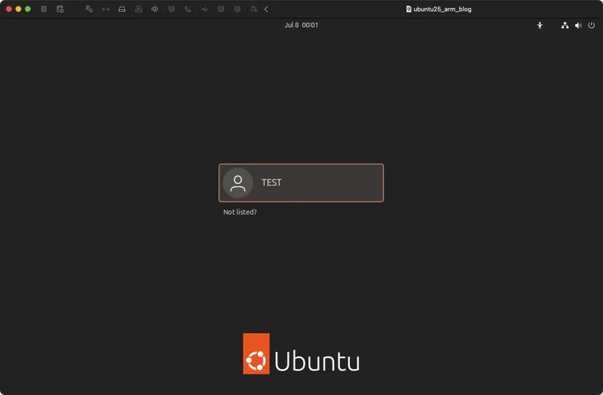This screenshot has width=603, height=395.
Task: Click the Jul 8 00:01 clock
Action: 301,25
